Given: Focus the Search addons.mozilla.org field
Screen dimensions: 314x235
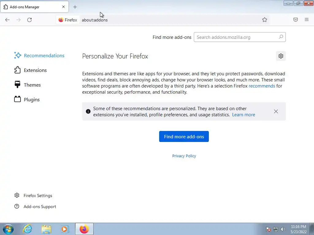Looking at the screenshot, I should [240, 37].
